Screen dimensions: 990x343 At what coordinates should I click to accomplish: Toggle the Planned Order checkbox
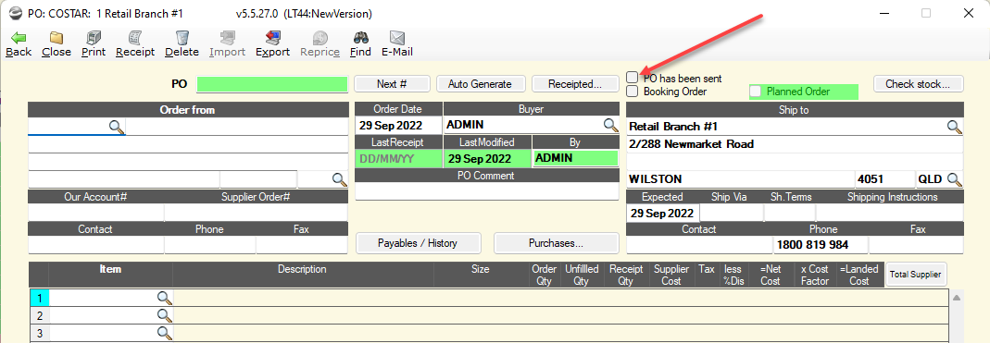point(755,92)
